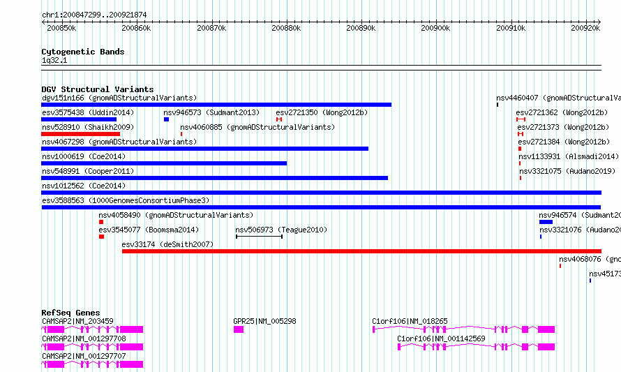Click the red nsv528910 bar
621x372 pixels.
tap(80, 134)
